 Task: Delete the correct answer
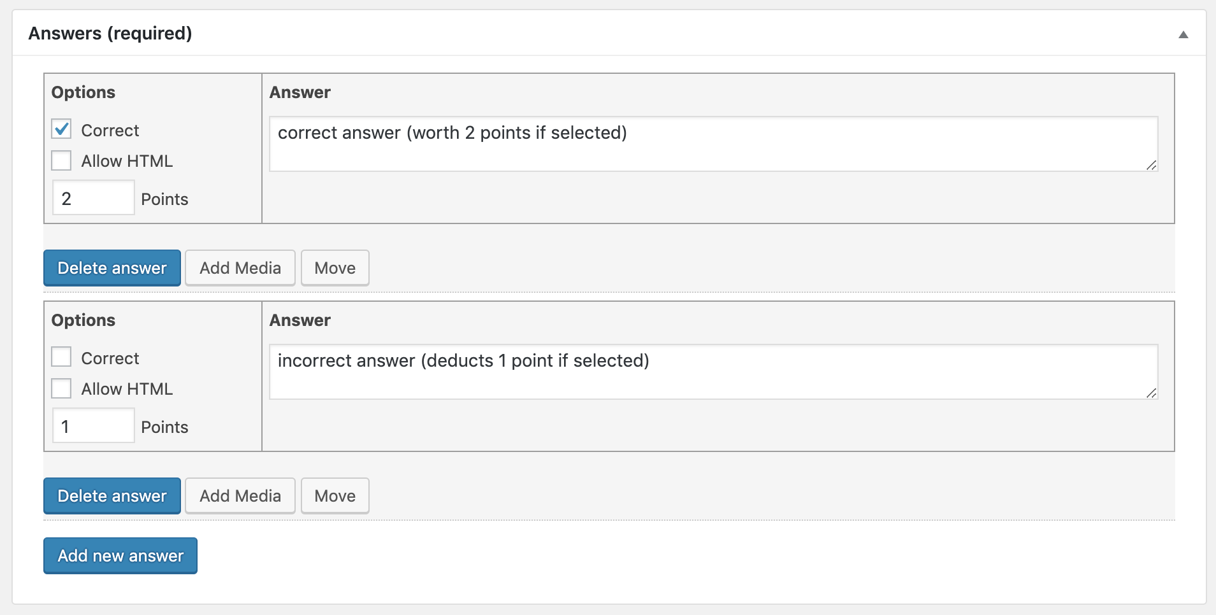[112, 267]
